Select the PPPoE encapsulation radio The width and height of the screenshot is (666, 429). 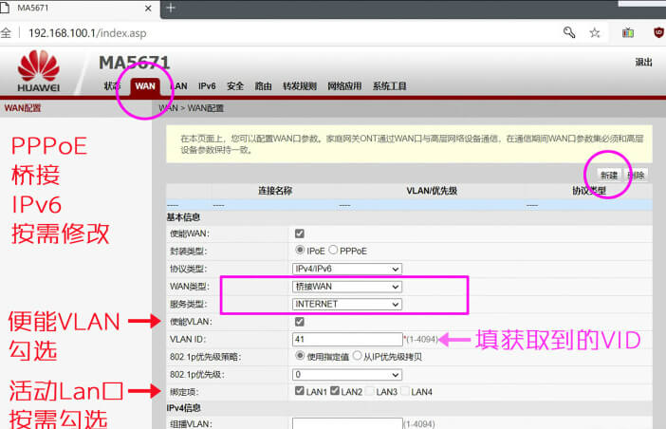(333, 251)
